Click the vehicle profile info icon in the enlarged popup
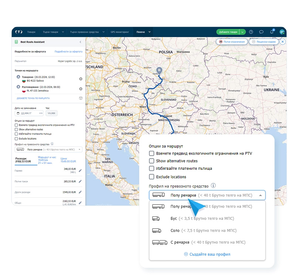296x278 pixels. pyautogui.click(x=213, y=186)
